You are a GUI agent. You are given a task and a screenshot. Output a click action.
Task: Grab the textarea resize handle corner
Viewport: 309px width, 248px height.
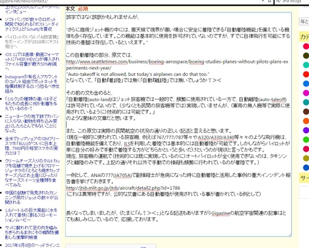click(x=290, y=235)
